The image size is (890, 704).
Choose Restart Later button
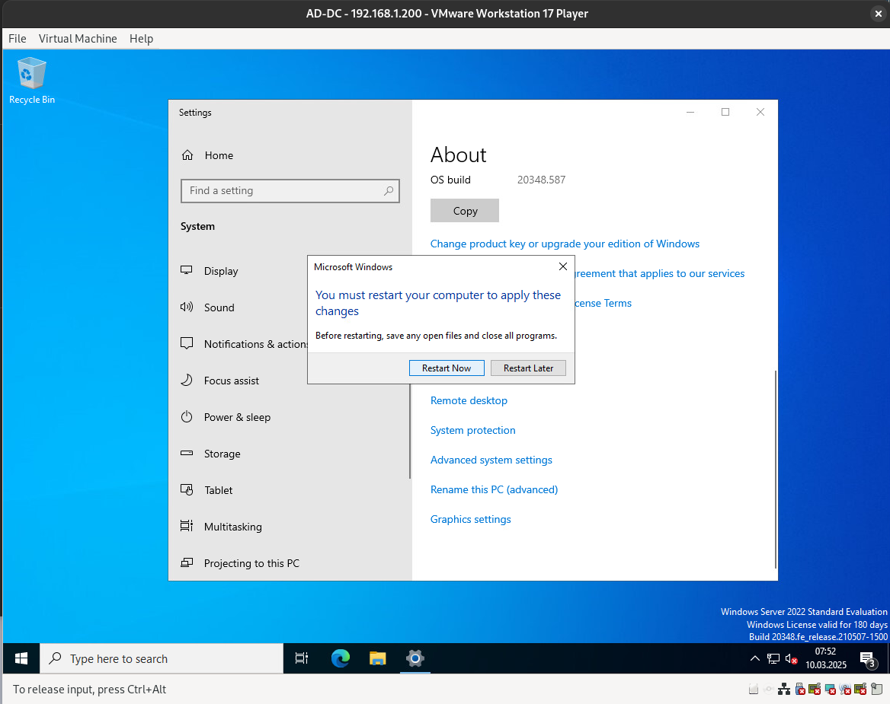(528, 368)
